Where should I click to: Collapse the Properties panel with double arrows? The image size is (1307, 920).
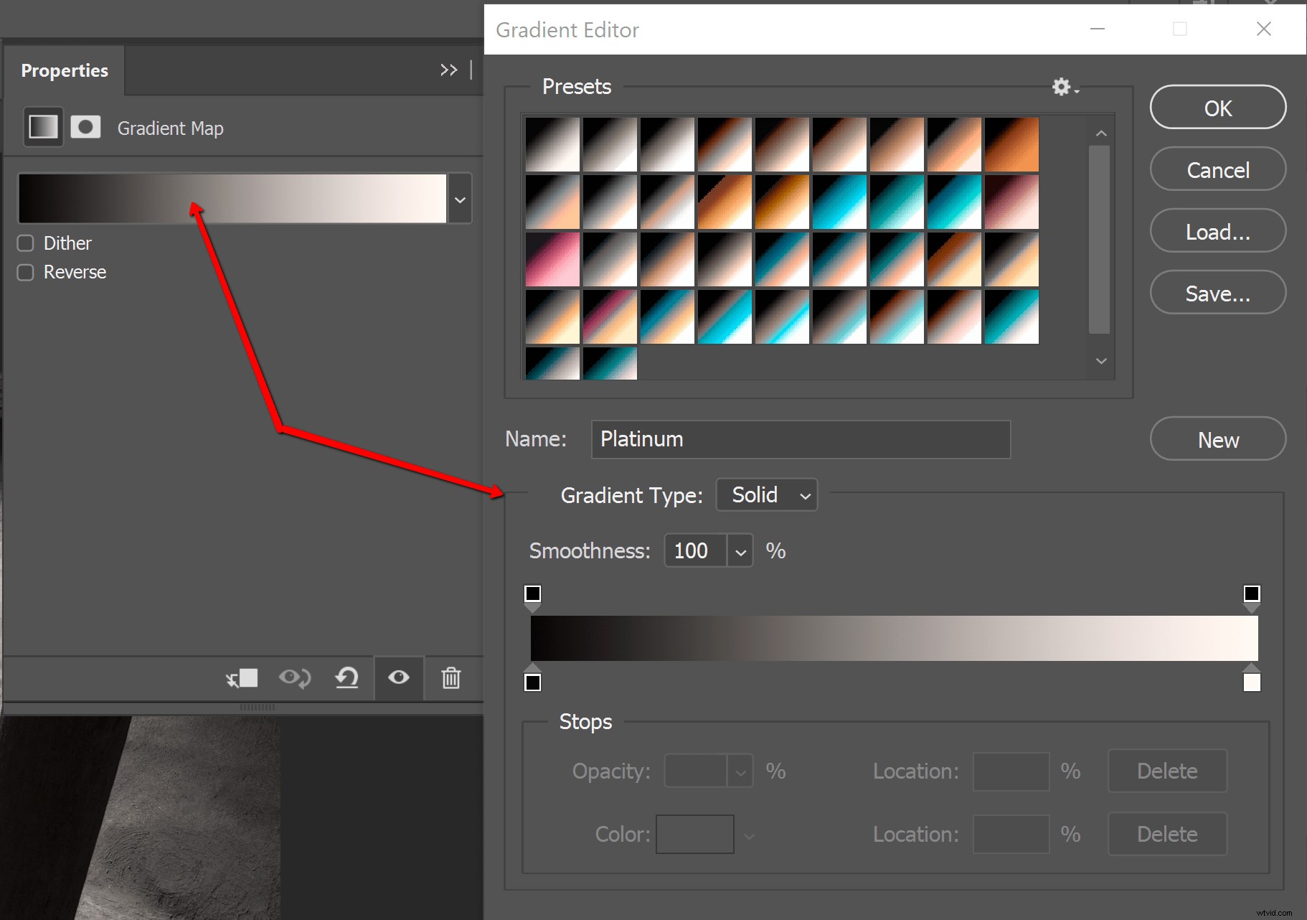point(448,70)
